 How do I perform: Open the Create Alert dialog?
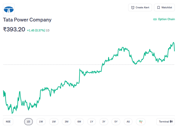pyautogui.click(x=140, y=8)
